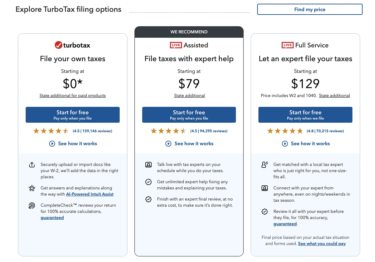
Task: Click the upload docs icon
Action: pyautogui.click(x=32, y=165)
